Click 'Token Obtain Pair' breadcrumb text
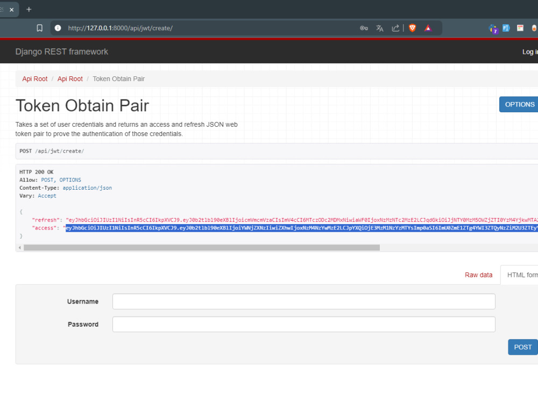Viewport: 538px width, 403px height. [x=119, y=79]
